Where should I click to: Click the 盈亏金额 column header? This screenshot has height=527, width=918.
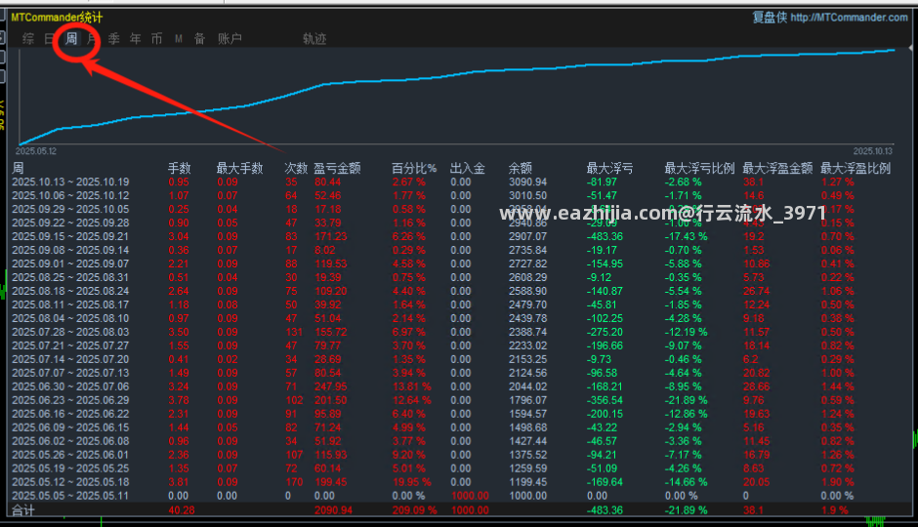[x=337, y=169]
